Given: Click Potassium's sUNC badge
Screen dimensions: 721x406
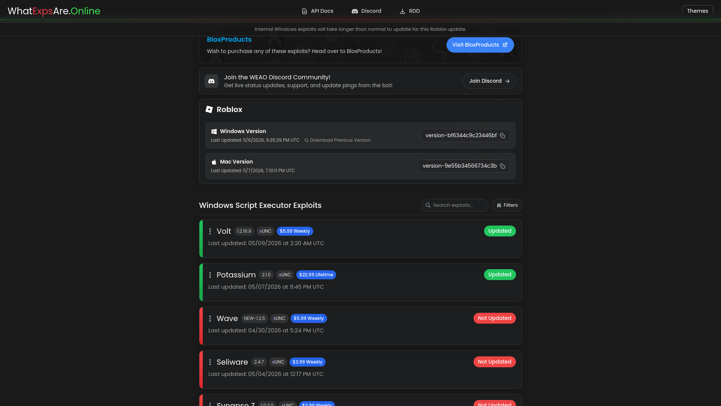Looking at the screenshot, I should pos(285,275).
